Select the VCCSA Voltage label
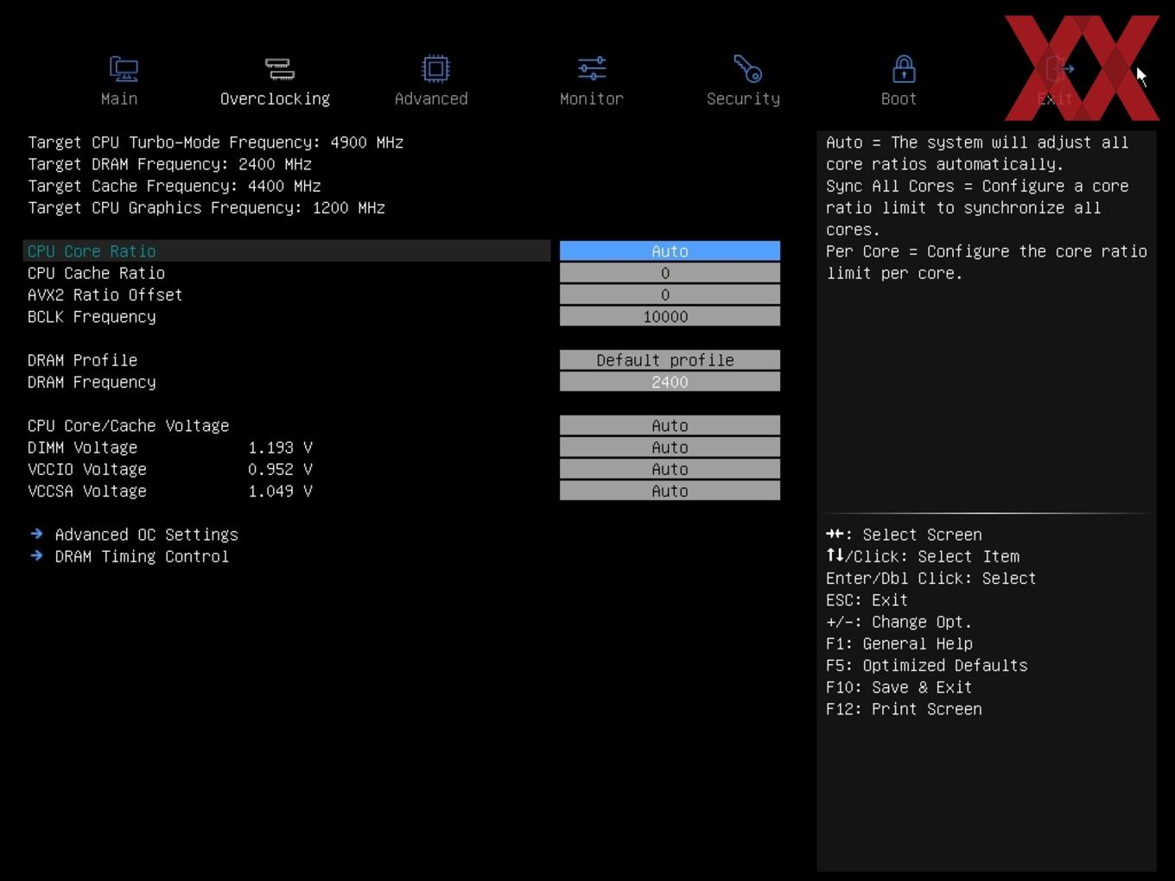Image resolution: width=1175 pixels, height=881 pixels. 86,491
